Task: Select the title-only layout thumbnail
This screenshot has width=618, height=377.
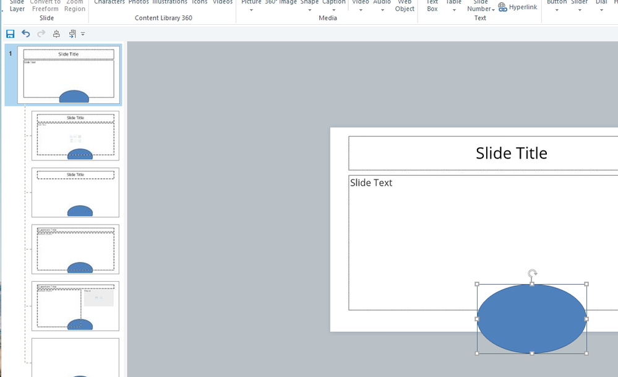Action: coord(75,193)
